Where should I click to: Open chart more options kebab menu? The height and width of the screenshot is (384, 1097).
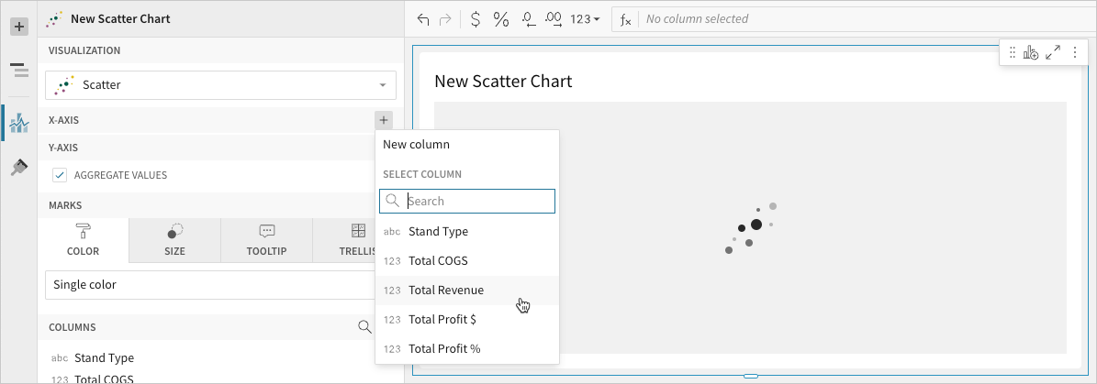pos(1075,52)
